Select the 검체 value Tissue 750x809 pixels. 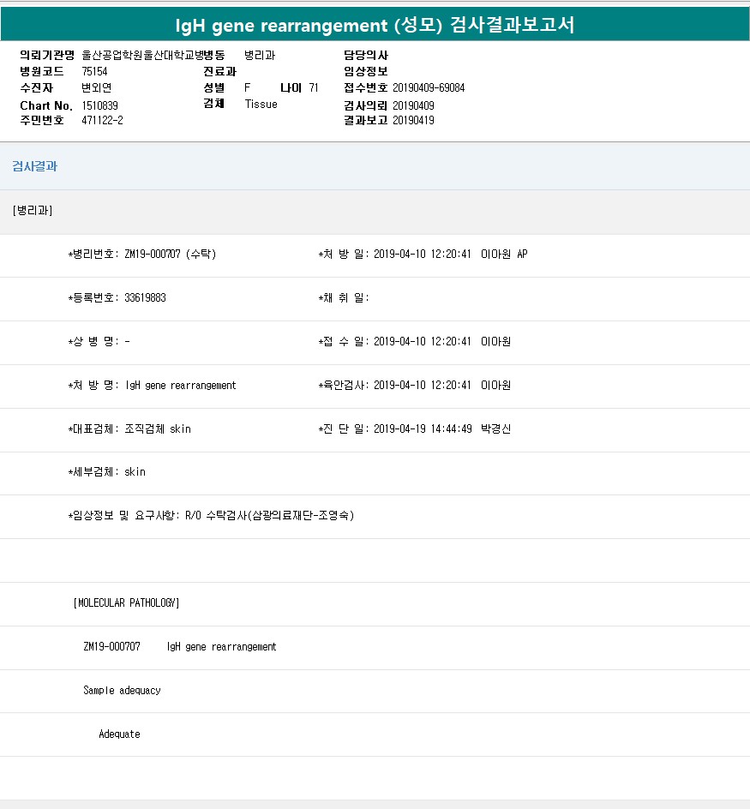261,105
